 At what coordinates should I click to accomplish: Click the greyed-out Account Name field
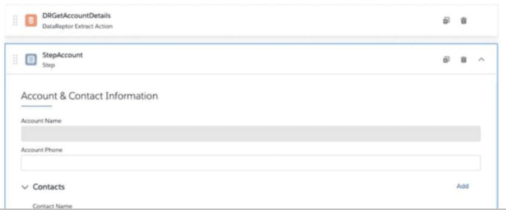tap(250, 133)
